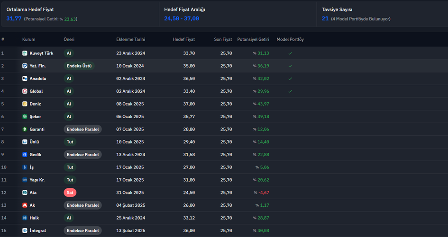Click the Ata institution logo icon
Screen dimensions: 448x237
[x=25, y=193]
